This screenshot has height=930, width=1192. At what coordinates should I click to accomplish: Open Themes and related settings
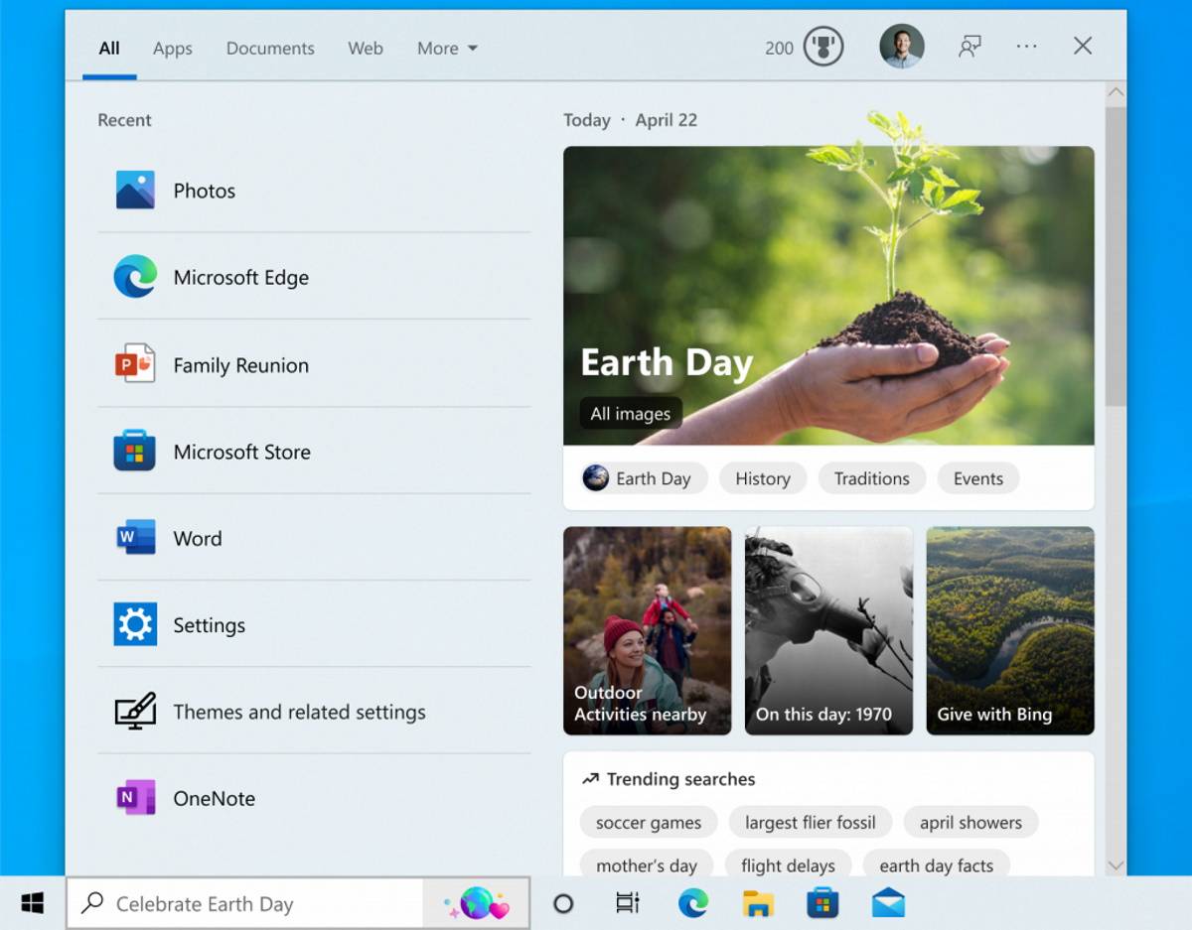click(x=299, y=712)
